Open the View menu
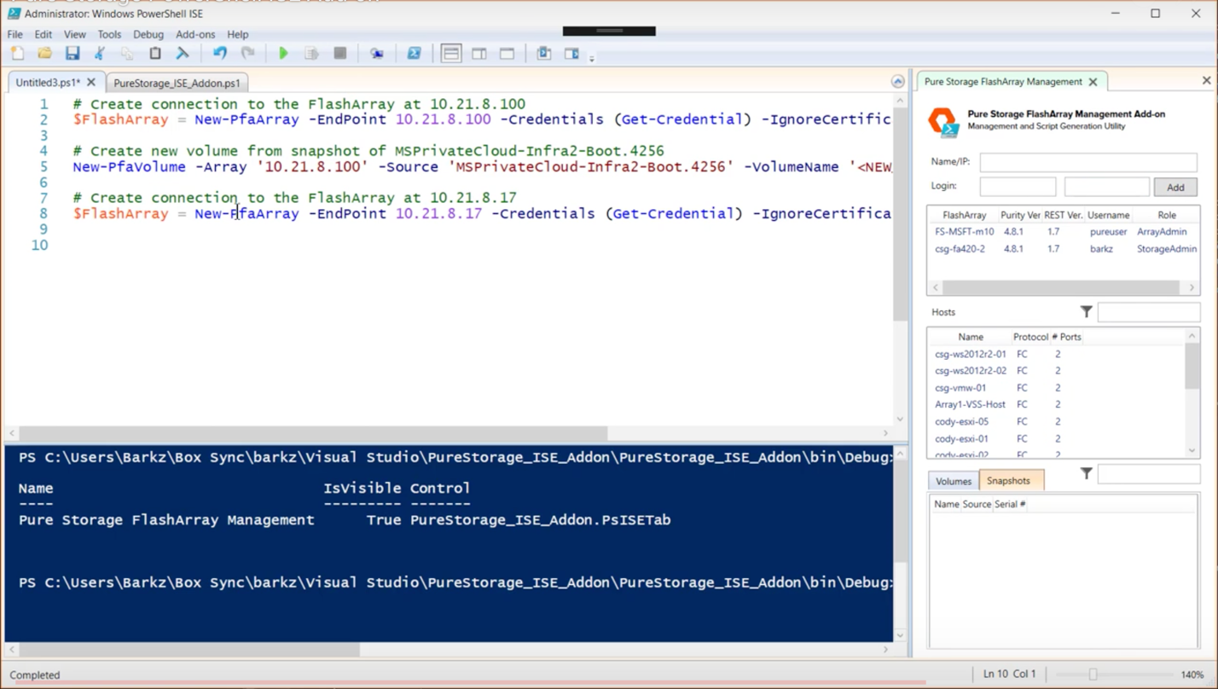 (75, 34)
